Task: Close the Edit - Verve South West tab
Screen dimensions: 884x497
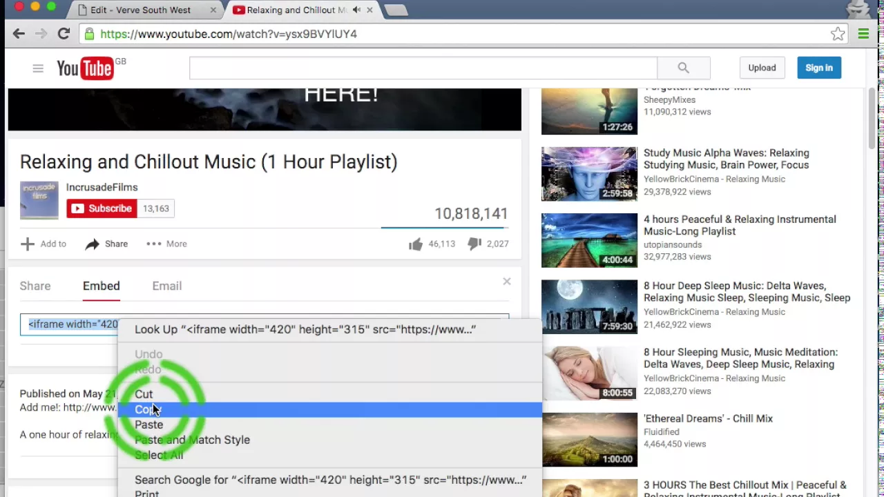Action: [213, 10]
